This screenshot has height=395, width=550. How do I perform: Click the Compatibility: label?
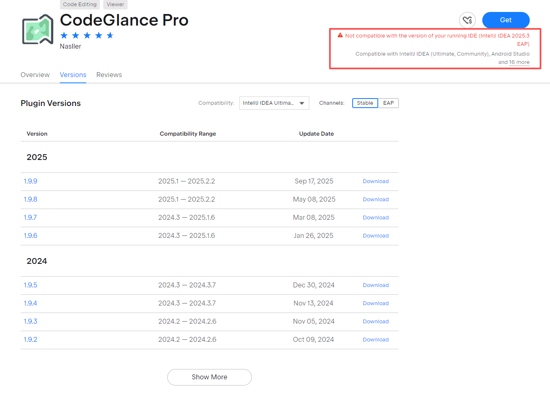click(x=216, y=103)
